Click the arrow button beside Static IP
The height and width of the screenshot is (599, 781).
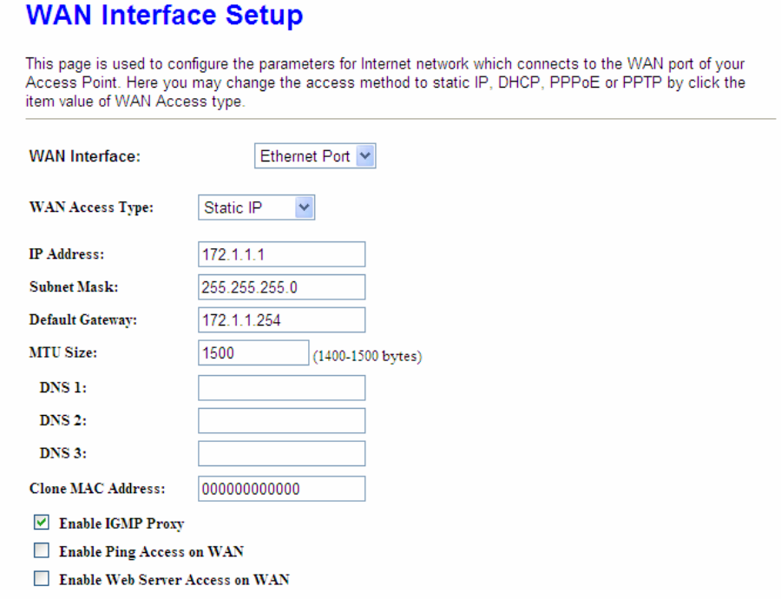(304, 207)
